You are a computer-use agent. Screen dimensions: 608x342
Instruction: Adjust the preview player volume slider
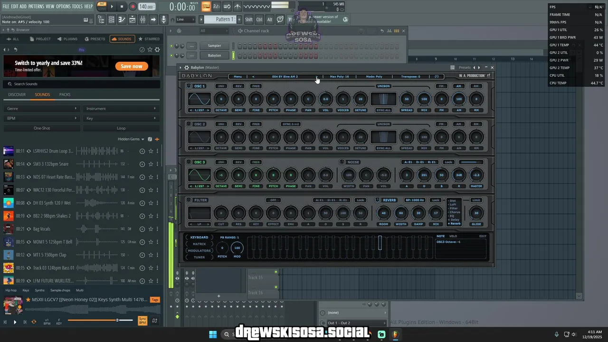click(100, 320)
